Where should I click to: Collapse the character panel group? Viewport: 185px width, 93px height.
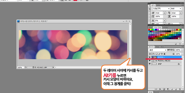point(181,3)
